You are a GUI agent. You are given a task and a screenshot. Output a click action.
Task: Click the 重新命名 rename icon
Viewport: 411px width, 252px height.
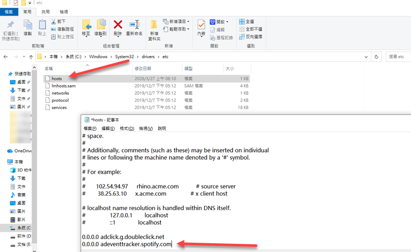coord(134,24)
